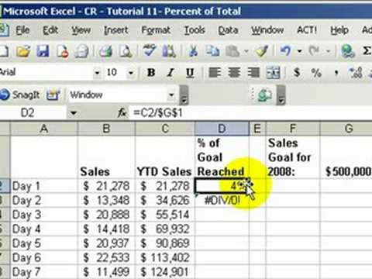Click the AutoSum sigma icon
The image size is (372, 279).
click(x=367, y=51)
